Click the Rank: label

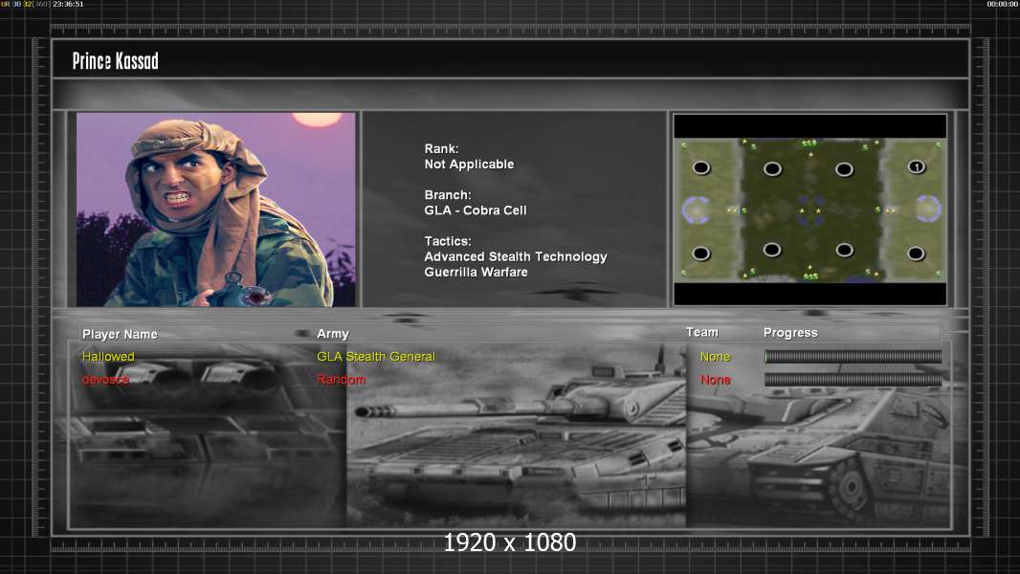point(442,149)
